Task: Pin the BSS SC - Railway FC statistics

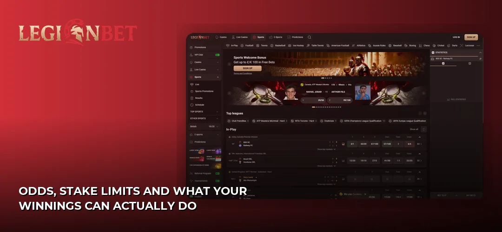Action: tap(480, 59)
